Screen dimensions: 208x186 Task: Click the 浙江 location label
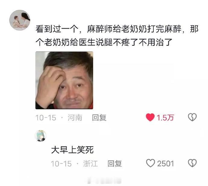[90, 163]
